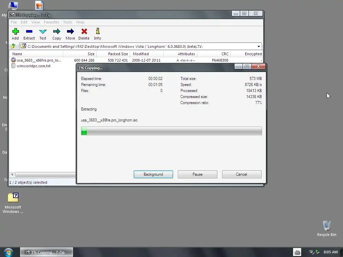Click the ISO disc icon for usa_3683

13,60
